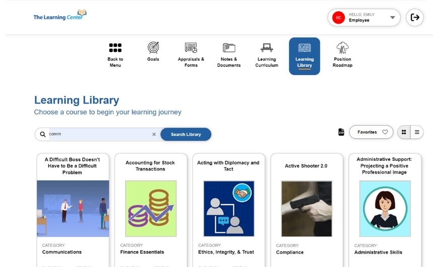Screen dimensions: 433x267
Task: Open Appraisals & Forms icon
Action: 191,48
